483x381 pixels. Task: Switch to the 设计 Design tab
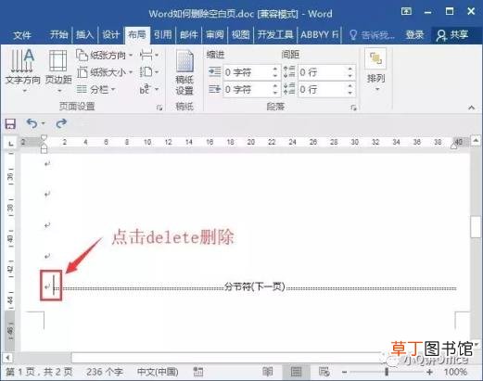pos(110,34)
